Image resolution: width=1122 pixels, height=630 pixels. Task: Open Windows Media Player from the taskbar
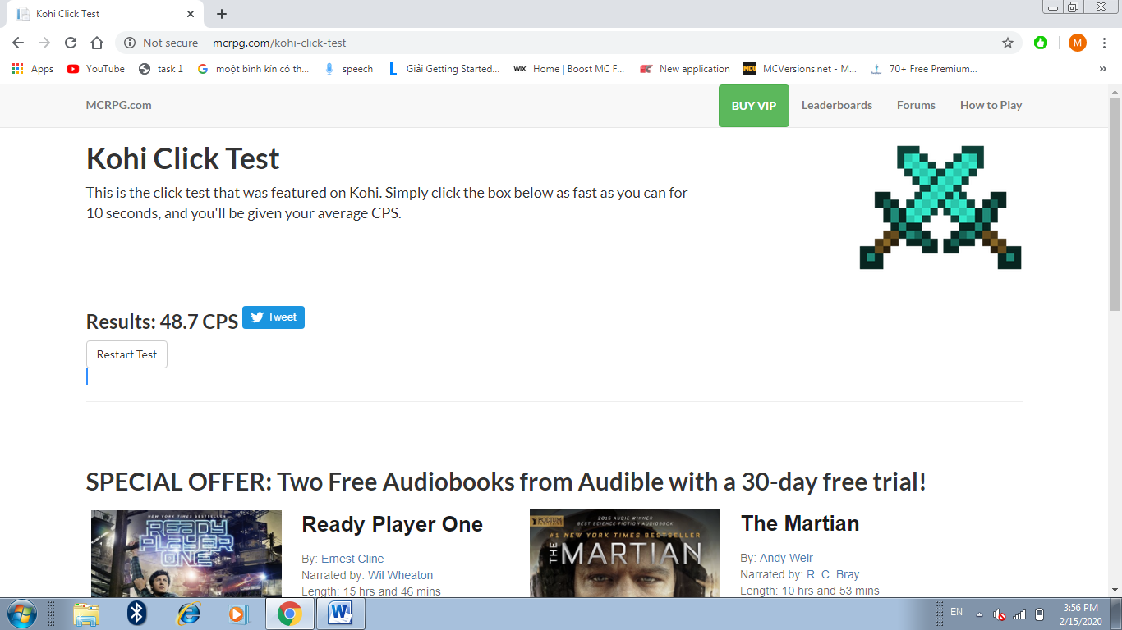pos(237,614)
